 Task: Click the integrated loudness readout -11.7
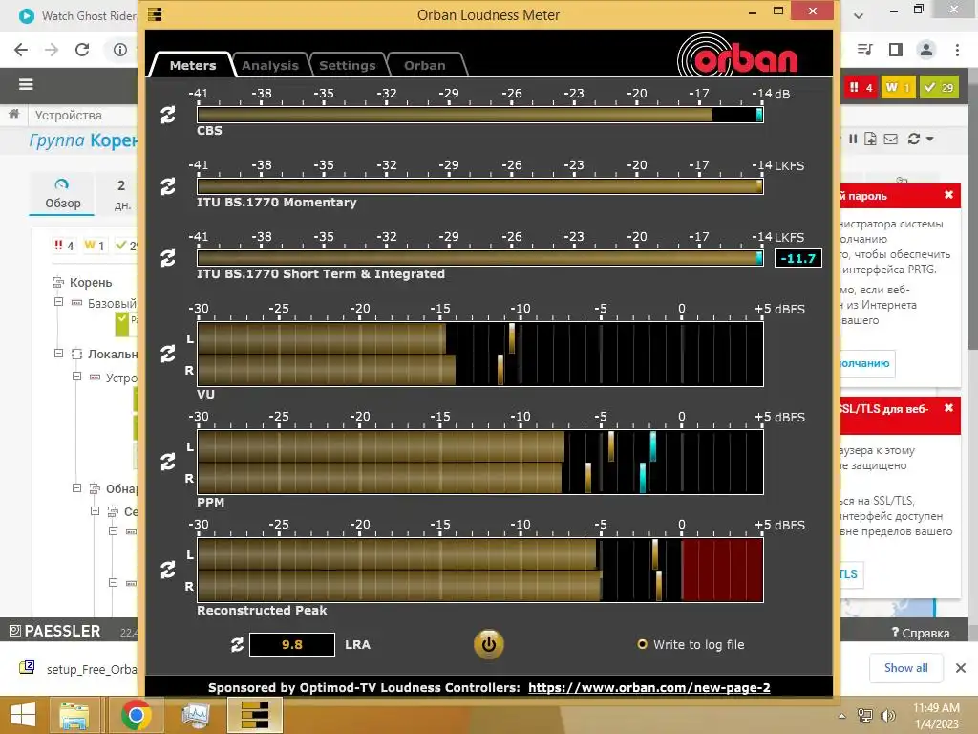797,258
